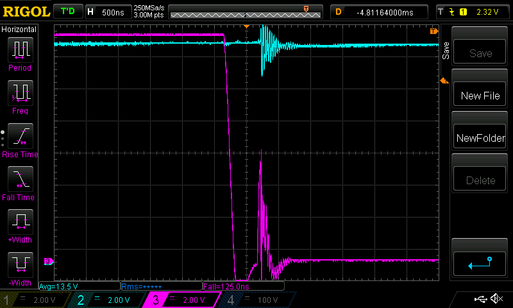513x308 pixels.
Task: Toggle the speaker sound icon
Action: [496, 299]
